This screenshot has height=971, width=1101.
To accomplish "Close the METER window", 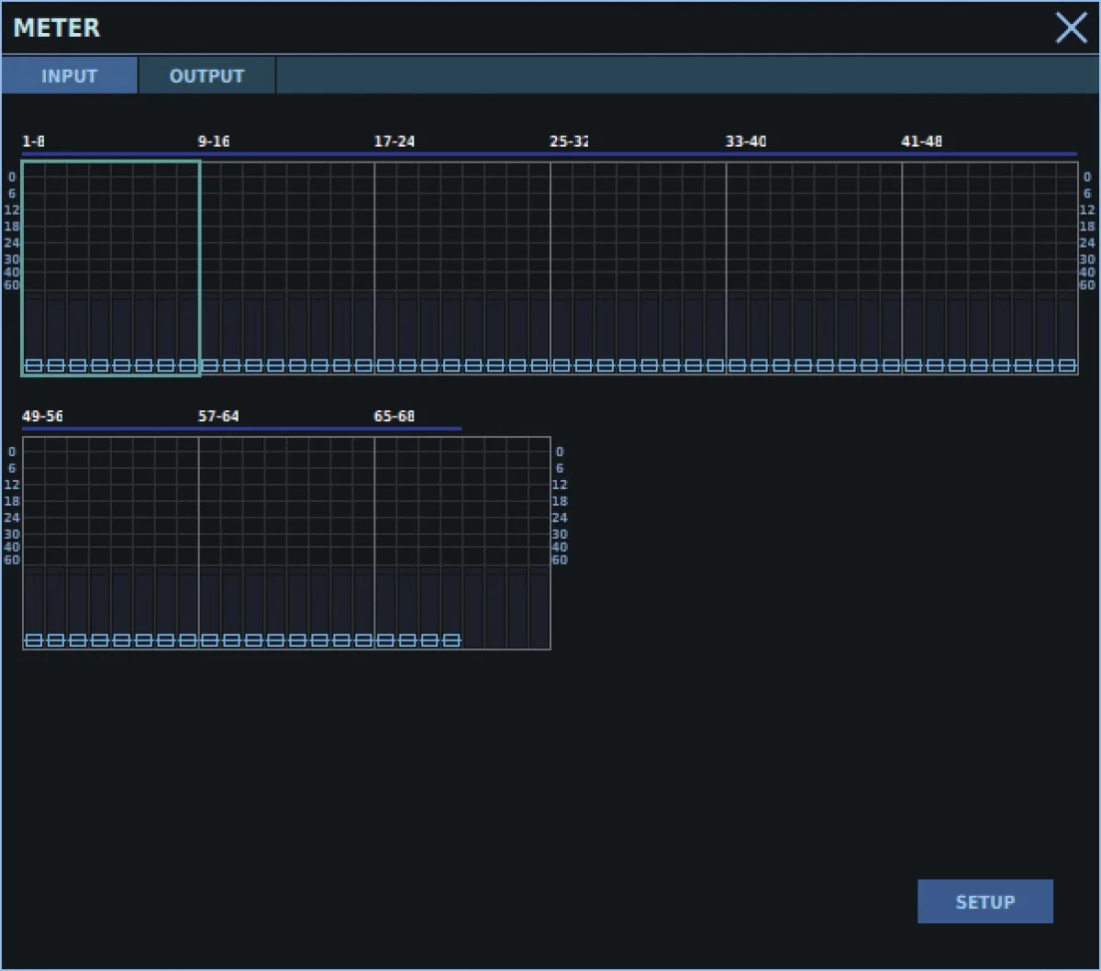I will point(1072,28).
